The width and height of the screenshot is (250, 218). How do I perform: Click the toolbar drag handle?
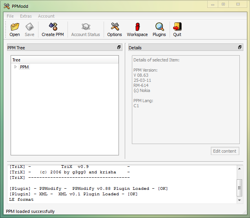pyautogui.click(x=5, y=29)
